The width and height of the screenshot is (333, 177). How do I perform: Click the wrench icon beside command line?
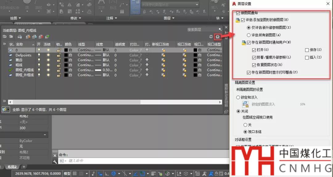(x=55, y=161)
